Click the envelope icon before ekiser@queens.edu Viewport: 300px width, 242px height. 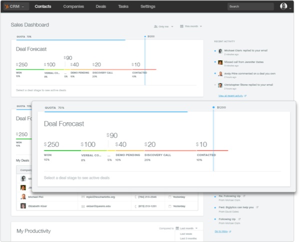(x=83, y=206)
